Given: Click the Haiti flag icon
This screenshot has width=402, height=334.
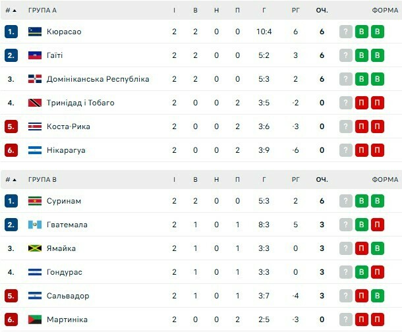Looking at the screenshot, I should (35, 55).
